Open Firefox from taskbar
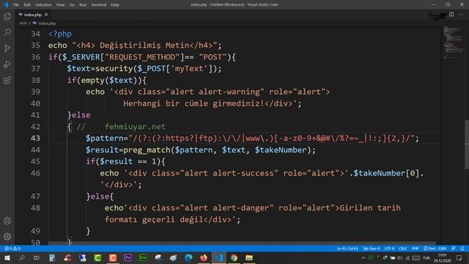The width and height of the screenshot is (469, 264). [x=204, y=257]
